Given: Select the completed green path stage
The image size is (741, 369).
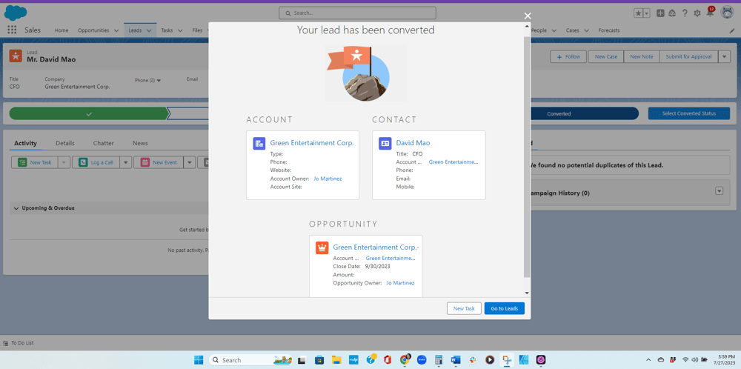Looking at the screenshot, I should pos(88,114).
